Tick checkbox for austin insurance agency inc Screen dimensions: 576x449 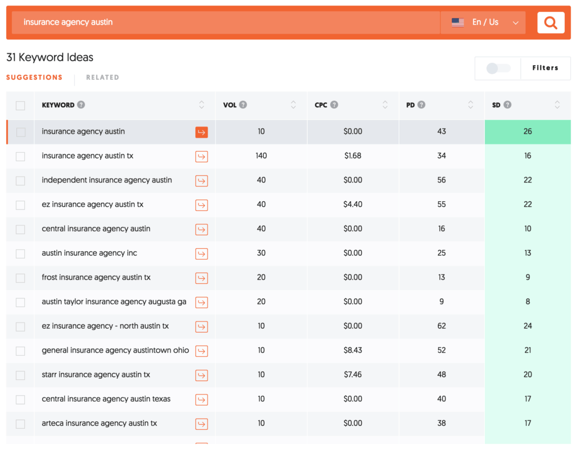click(x=21, y=253)
